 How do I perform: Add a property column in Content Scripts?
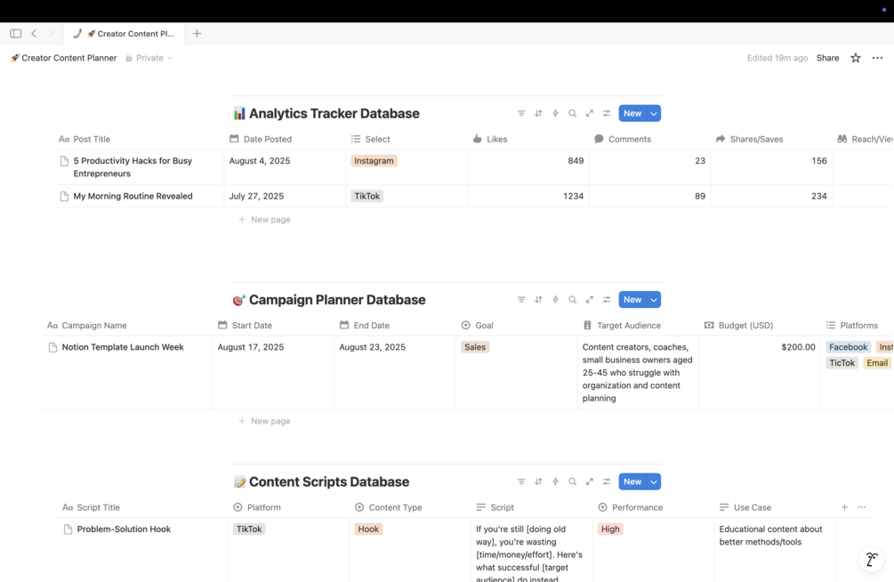[x=844, y=507]
